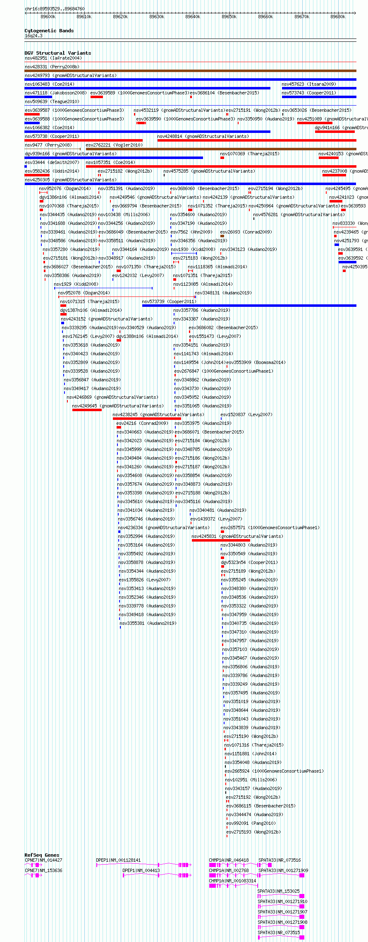Select transcript SPATA33|NR_073516
This screenshot has height=942, width=368.
280,860
